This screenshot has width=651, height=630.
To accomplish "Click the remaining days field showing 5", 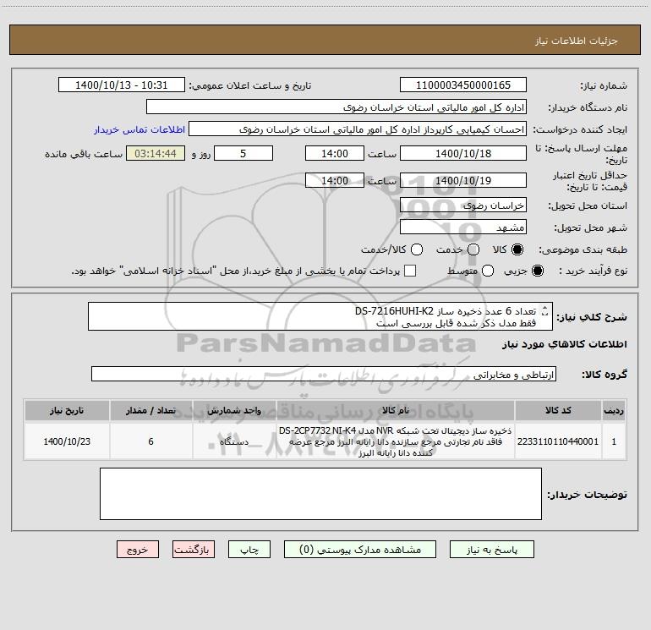I will [243, 153].
